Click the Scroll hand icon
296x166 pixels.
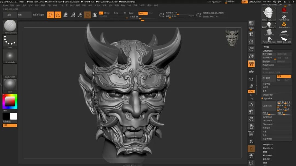[x=251, y=34]
